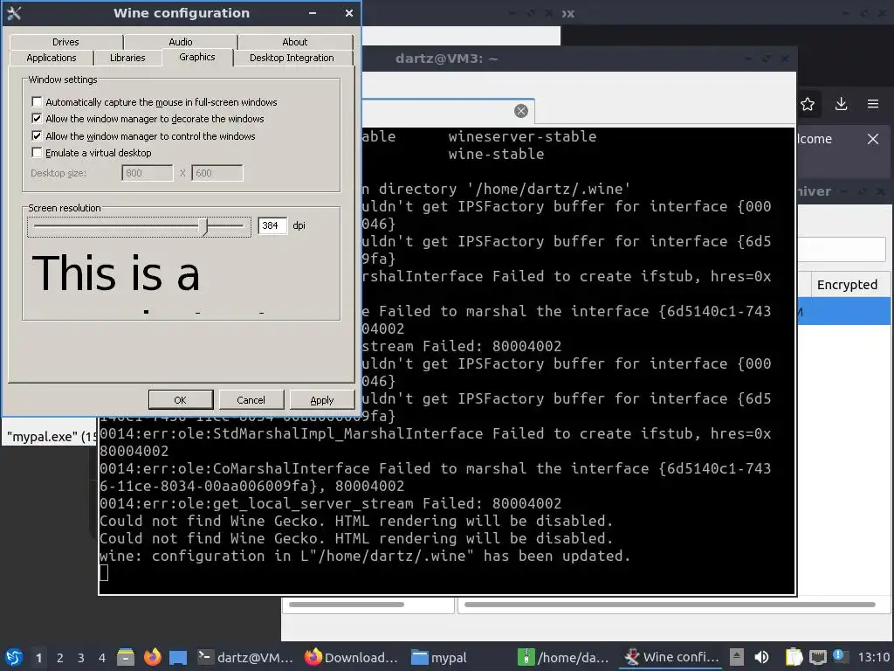Close the Welcome tab with X

tap(873, 139)
